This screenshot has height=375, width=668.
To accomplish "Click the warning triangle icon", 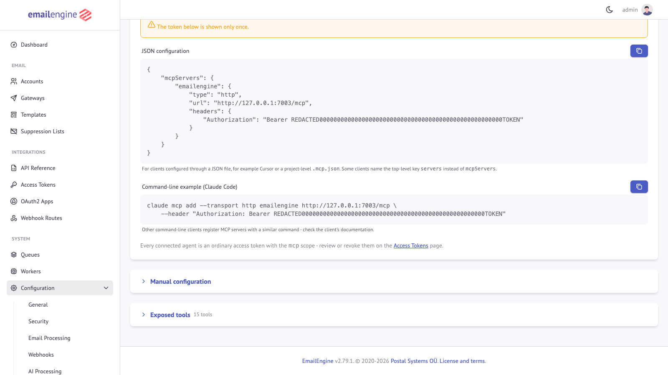I will (x=152, y=25).
